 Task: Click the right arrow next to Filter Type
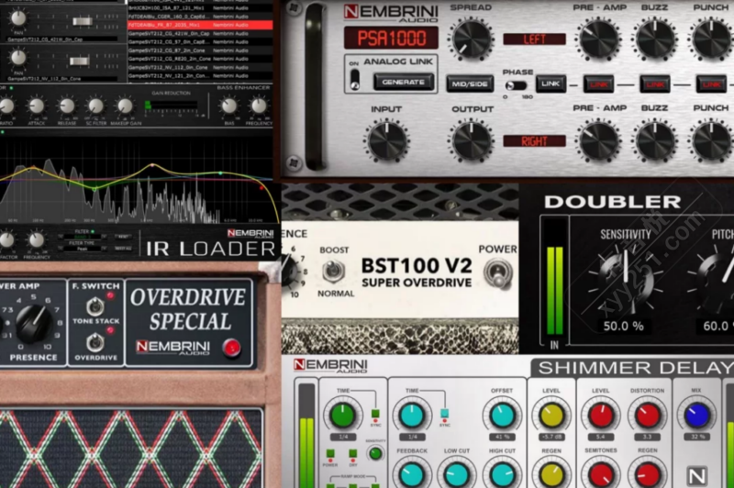pyautogui.click(x=105, y=250)
